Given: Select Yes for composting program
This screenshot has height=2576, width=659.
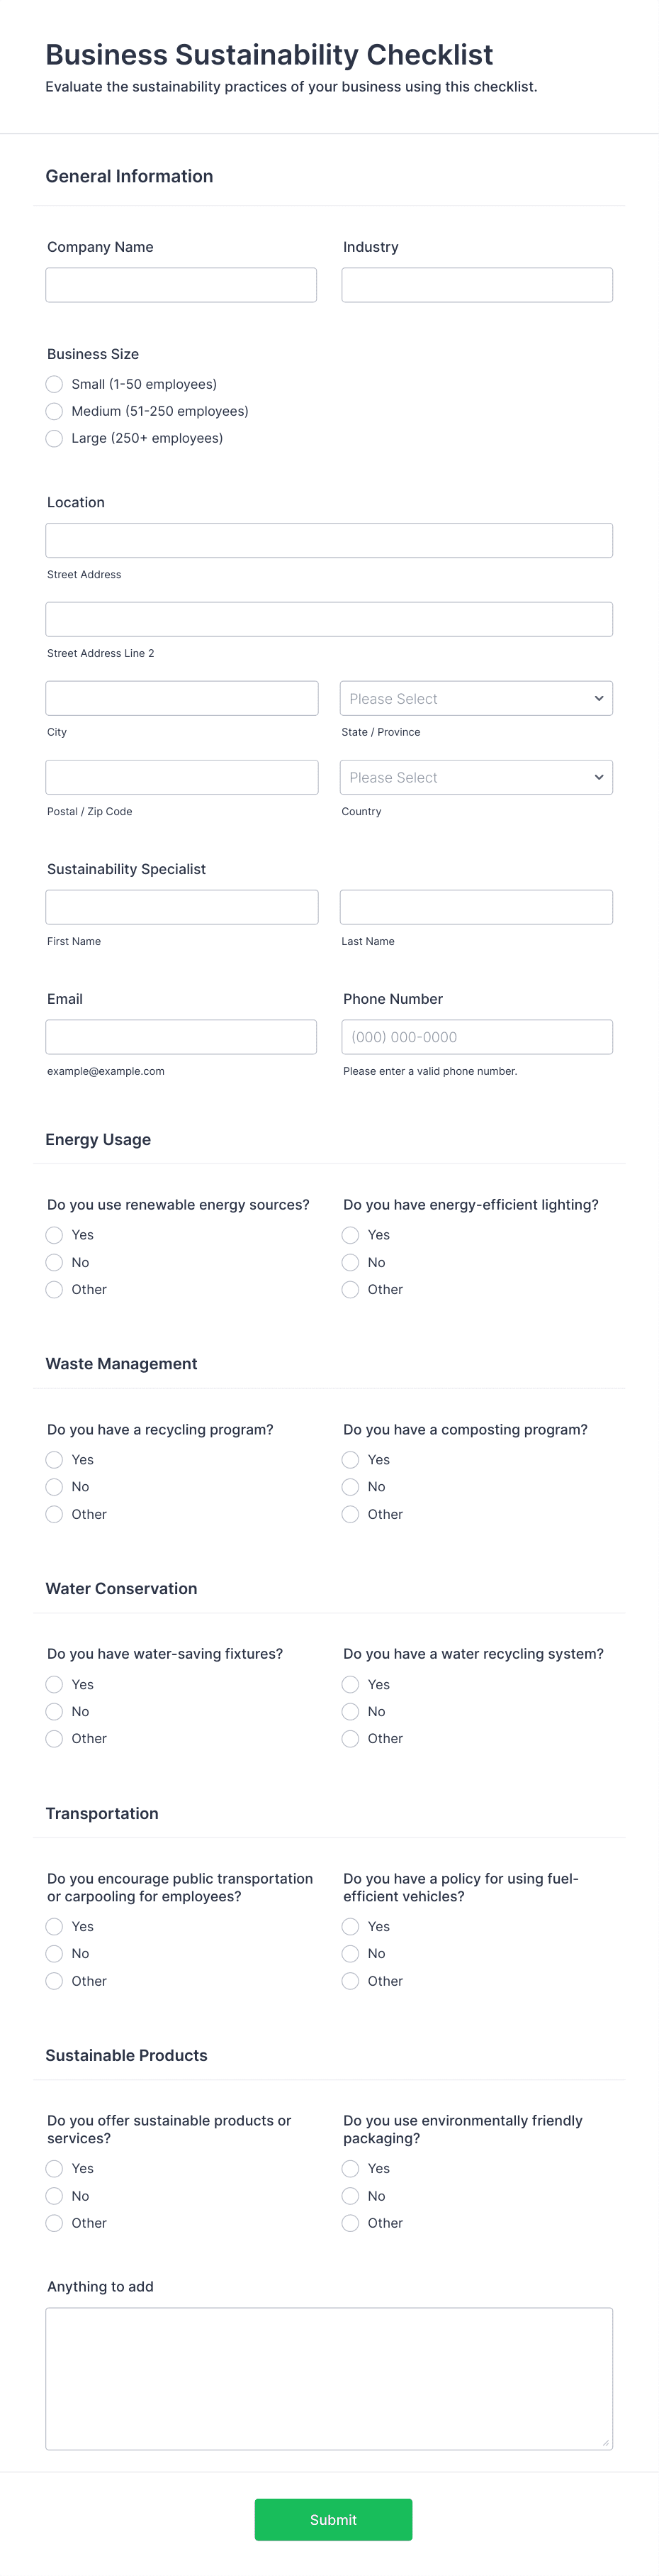Looking at the screenshot, I should [349, 1460].
